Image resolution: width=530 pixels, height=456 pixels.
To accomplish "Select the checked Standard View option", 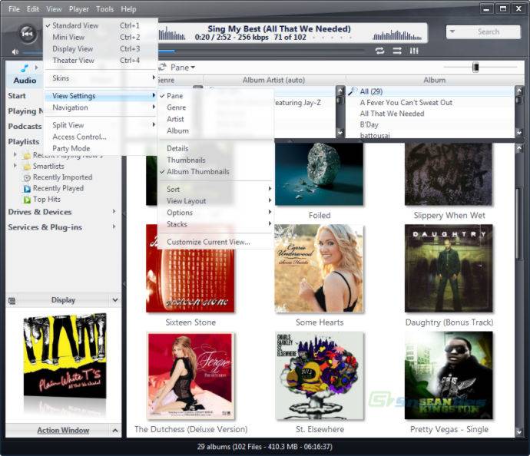I will (100, 25).
